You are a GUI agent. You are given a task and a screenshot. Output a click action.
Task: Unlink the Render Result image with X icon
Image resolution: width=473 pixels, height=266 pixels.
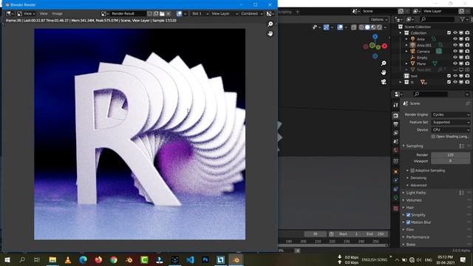(169, 13)
